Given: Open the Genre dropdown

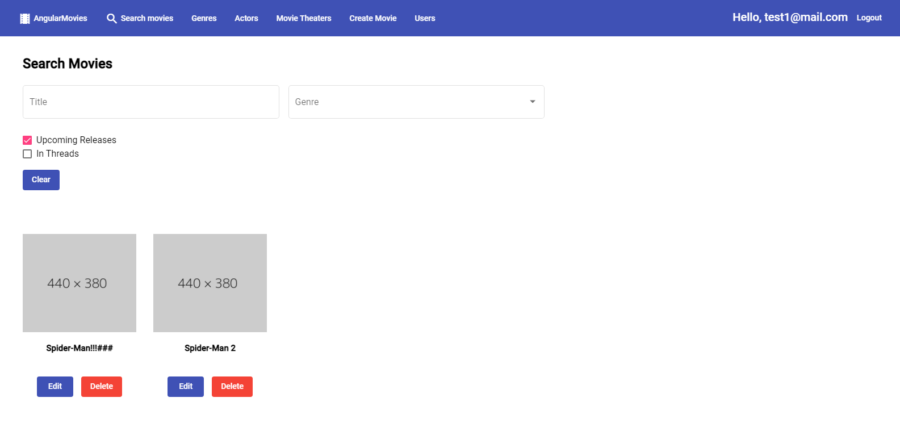Looking at the screenshot, I should click(x=416, y=102).
